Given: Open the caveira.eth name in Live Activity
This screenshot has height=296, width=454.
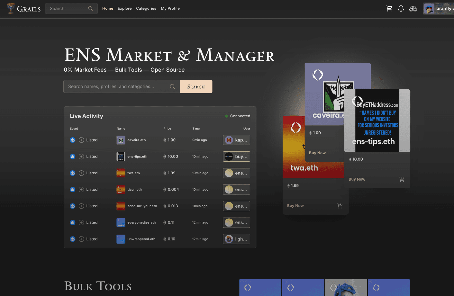Looking at the screenshot, I should click(136, 140).
